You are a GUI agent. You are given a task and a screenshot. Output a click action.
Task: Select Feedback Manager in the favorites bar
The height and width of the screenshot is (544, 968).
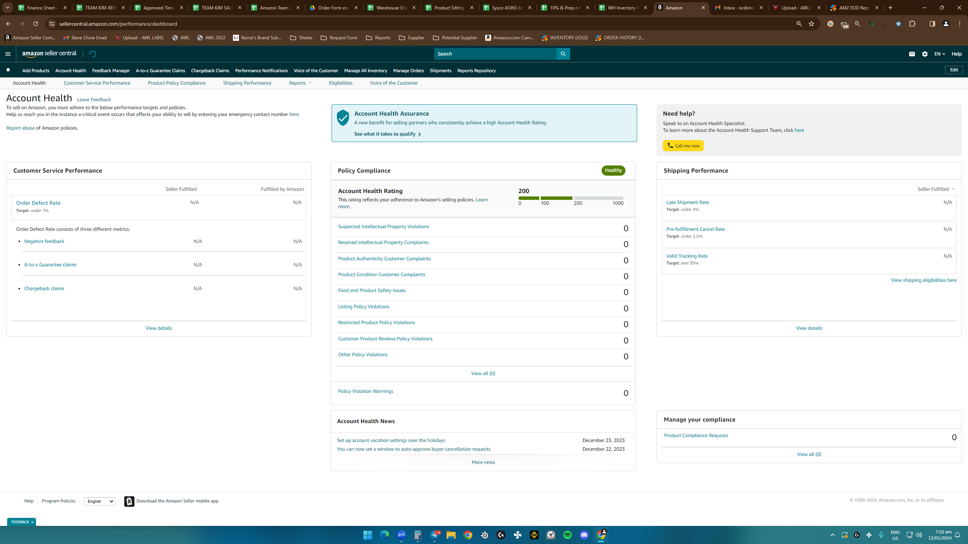tap(111, 71)
